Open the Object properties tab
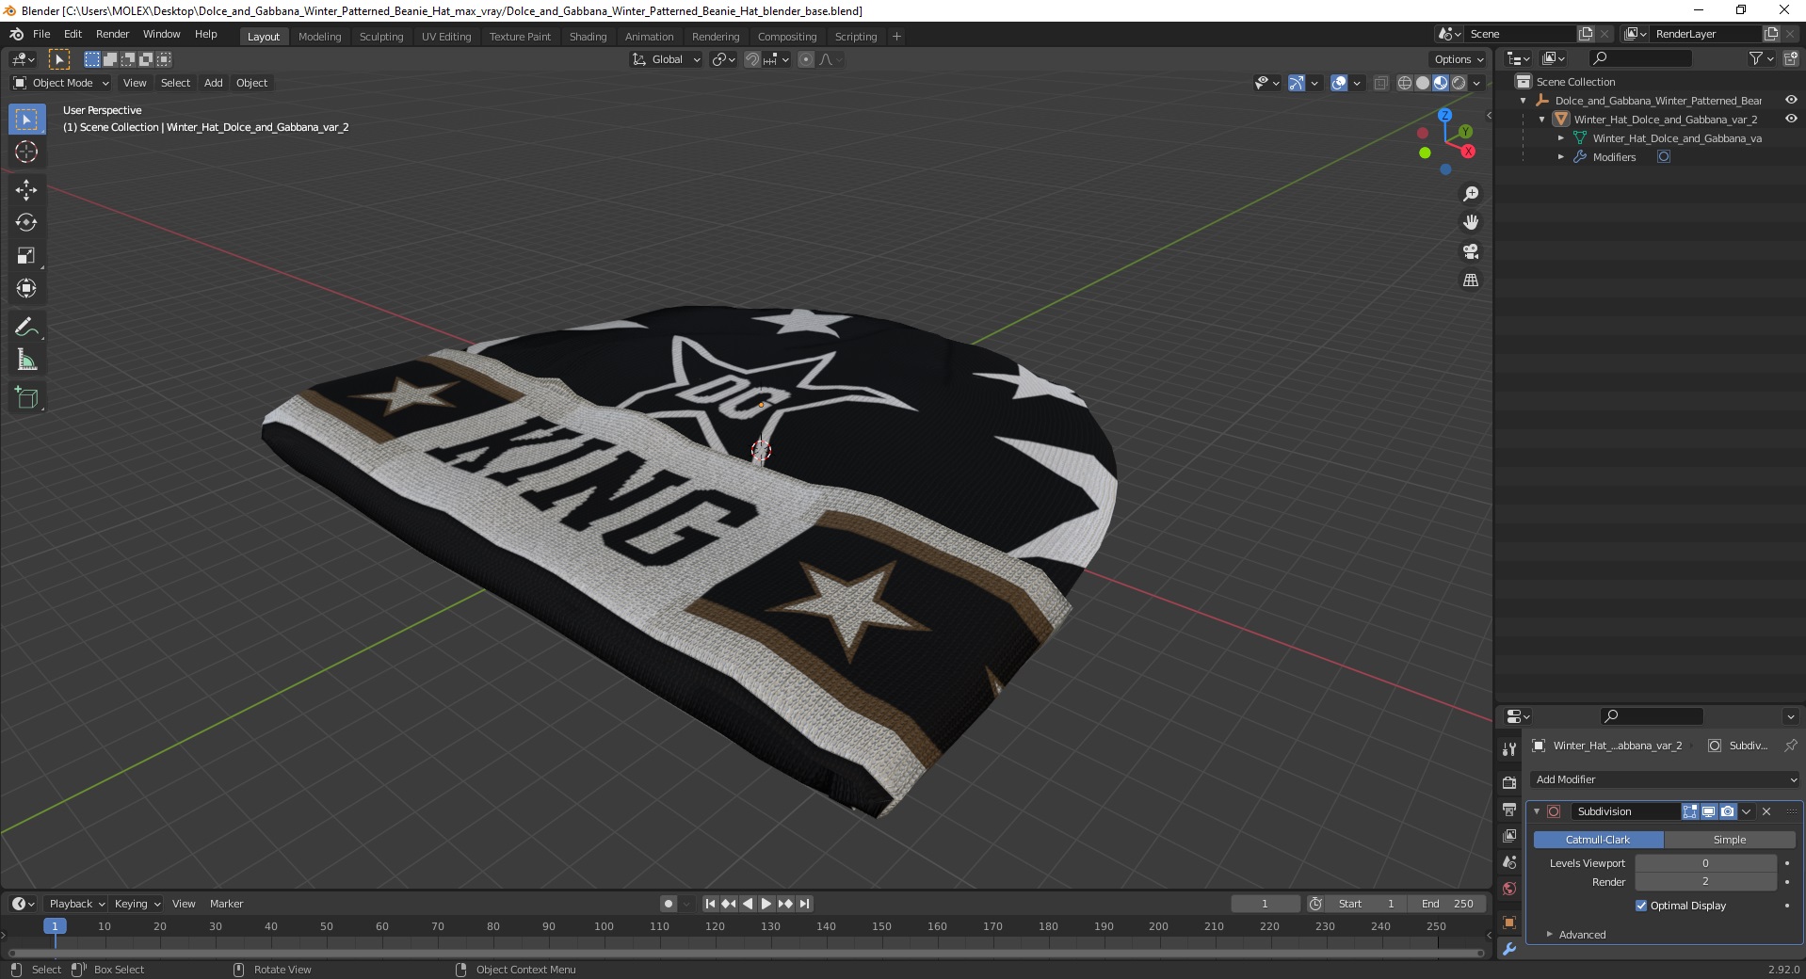1806x979 pixels. pos(1509,923)
